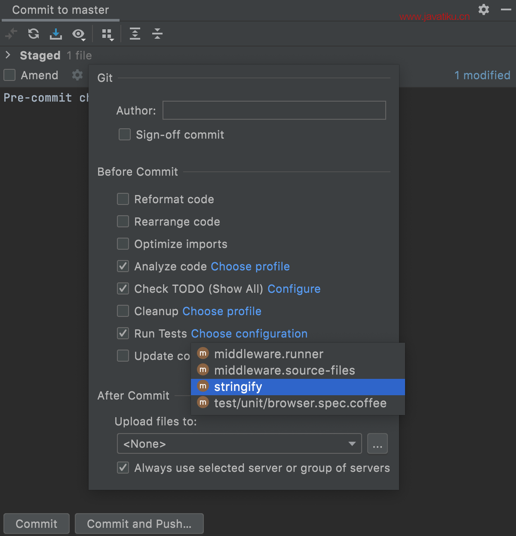The height and width of the screenshot is (536, 516).
Task: Expand all nodes in changes tree
Action: tap(135, 34)
